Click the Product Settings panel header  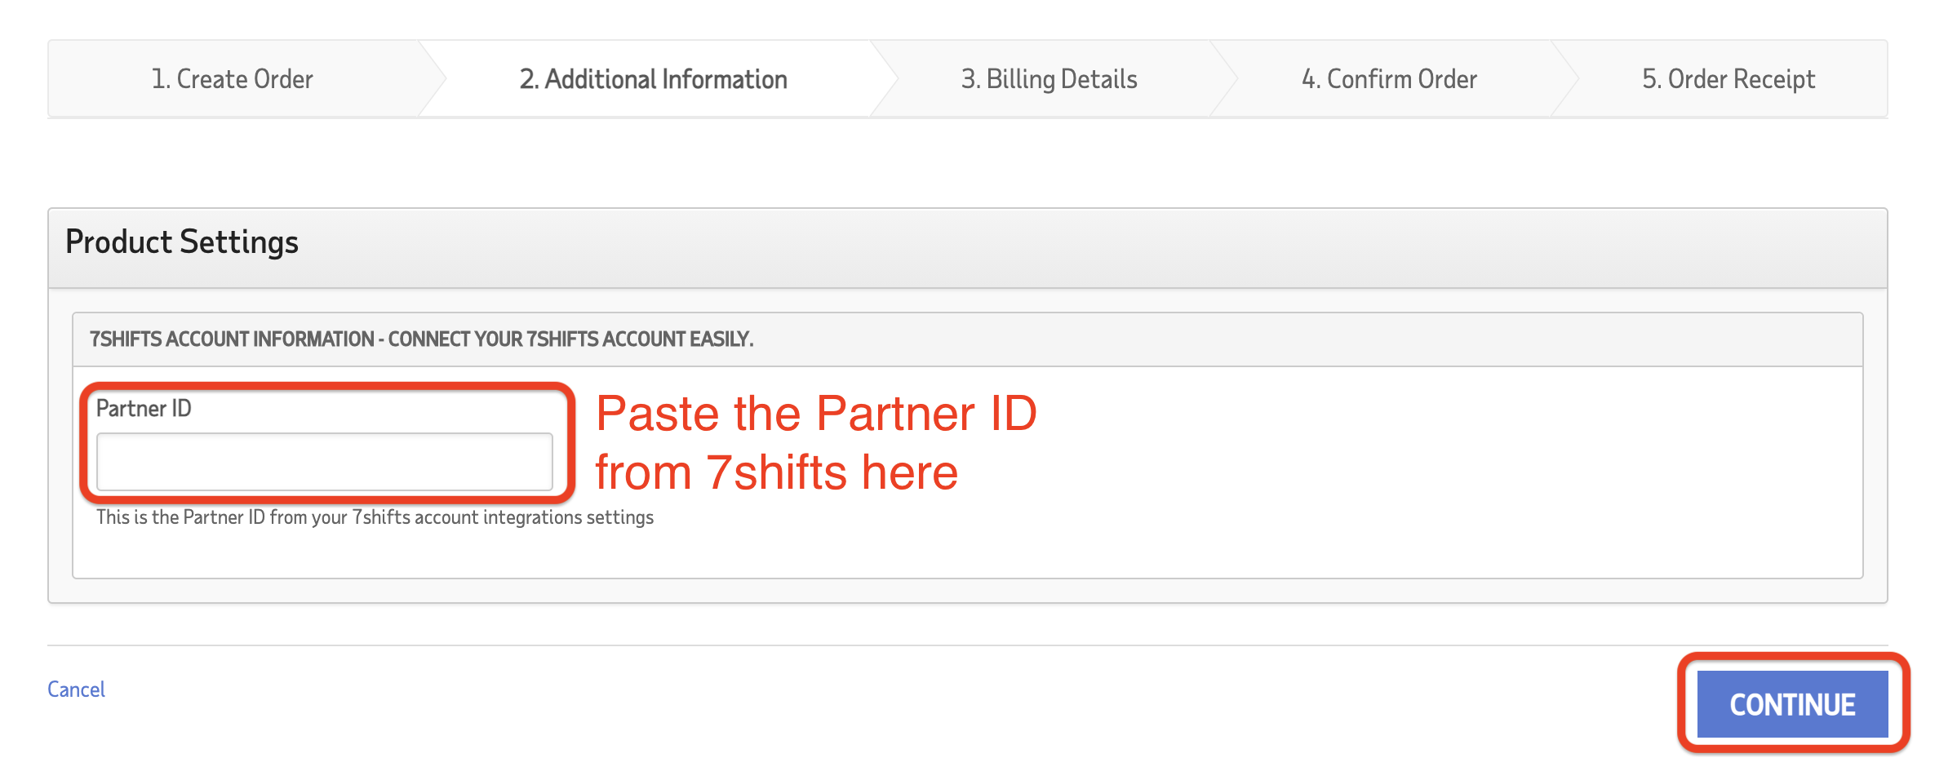[183, 241]
